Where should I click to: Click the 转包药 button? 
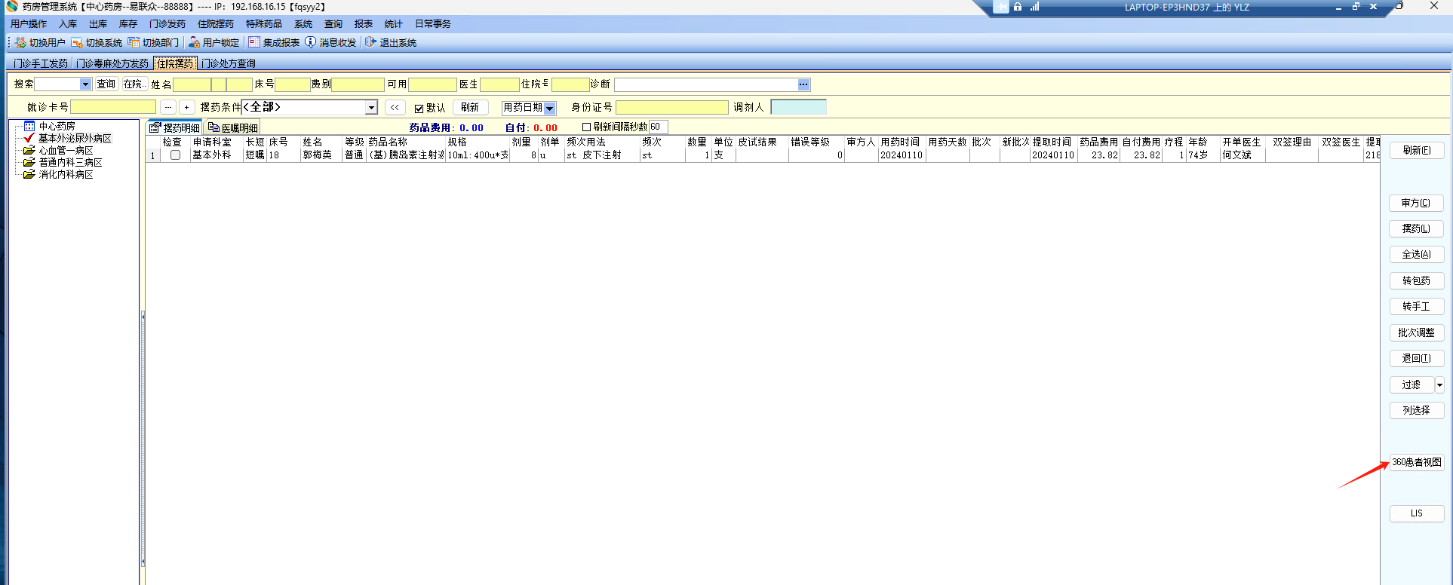click(1417, 280)
